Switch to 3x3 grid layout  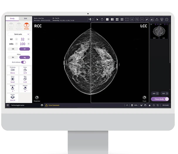click(x=122, y=19)
